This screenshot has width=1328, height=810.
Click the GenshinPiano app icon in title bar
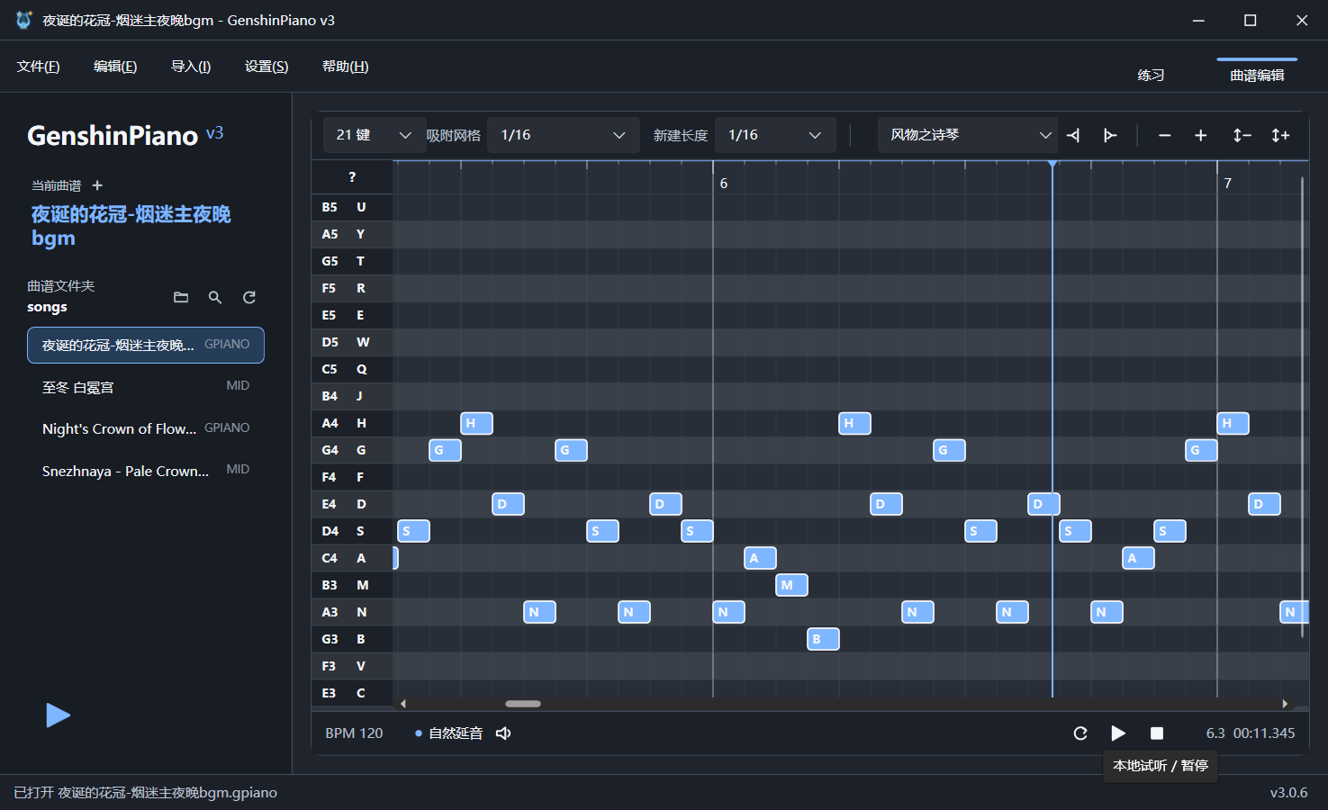pos(24,20)
